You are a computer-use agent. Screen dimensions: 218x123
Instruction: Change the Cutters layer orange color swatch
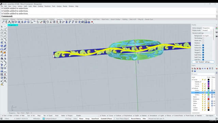208,108
